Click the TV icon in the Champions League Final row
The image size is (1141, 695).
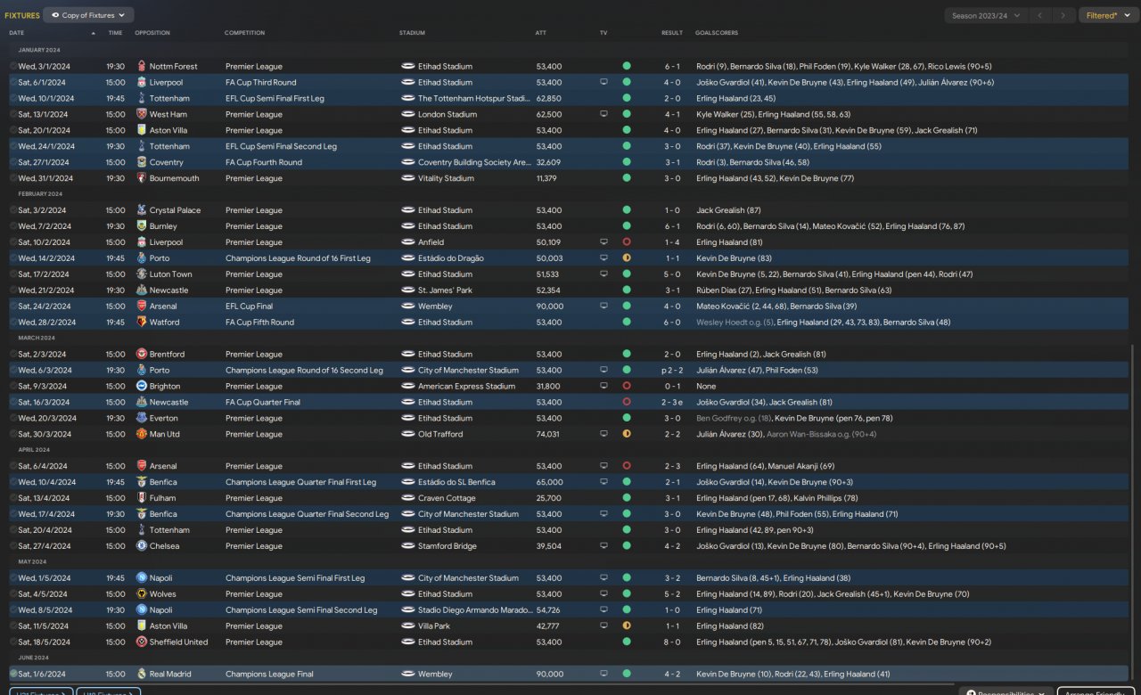point(603,675)
